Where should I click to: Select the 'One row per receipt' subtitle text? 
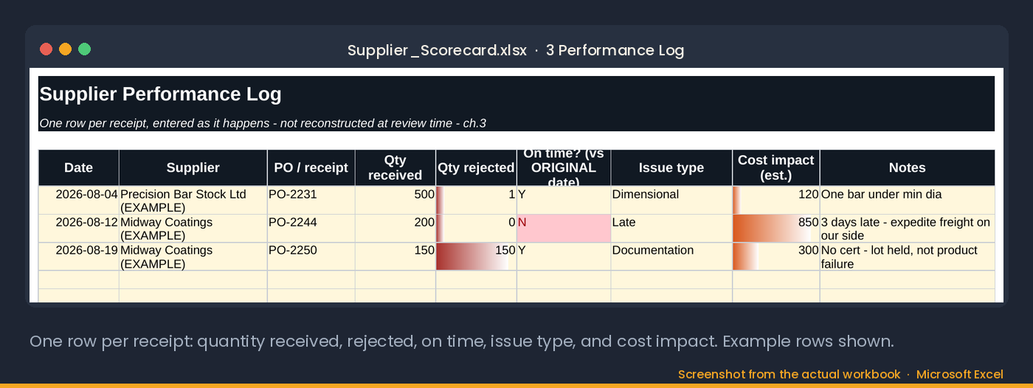coord(263,123)
